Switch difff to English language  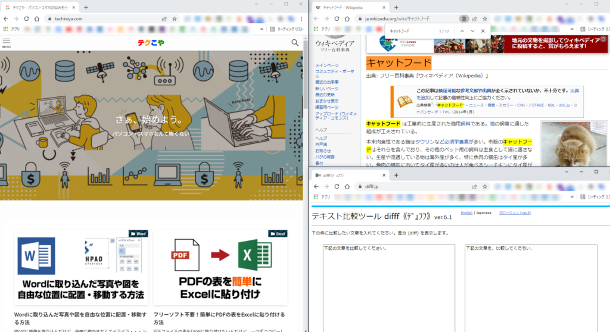(466, 212)
